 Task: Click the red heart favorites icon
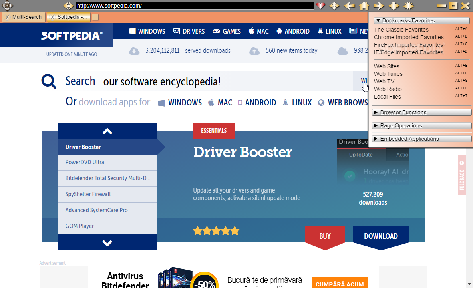[321, 6]
